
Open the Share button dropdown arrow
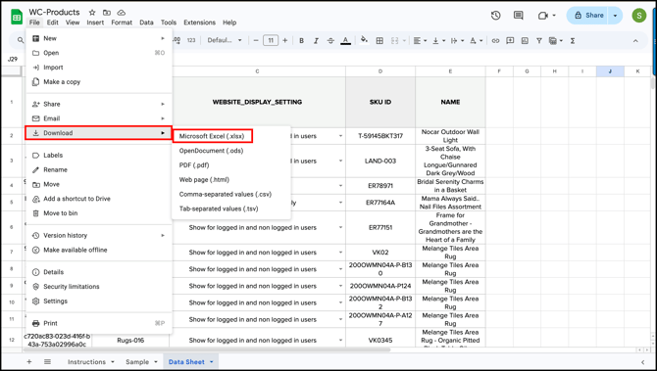[x=615, y=16]
